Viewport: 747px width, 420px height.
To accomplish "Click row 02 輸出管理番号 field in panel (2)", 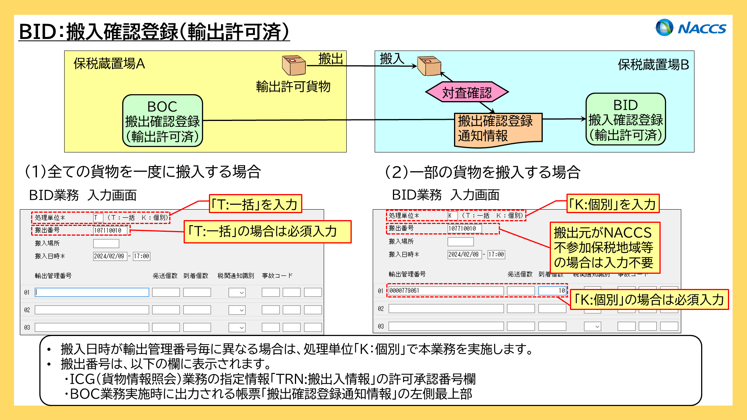I will coord(446,308).
